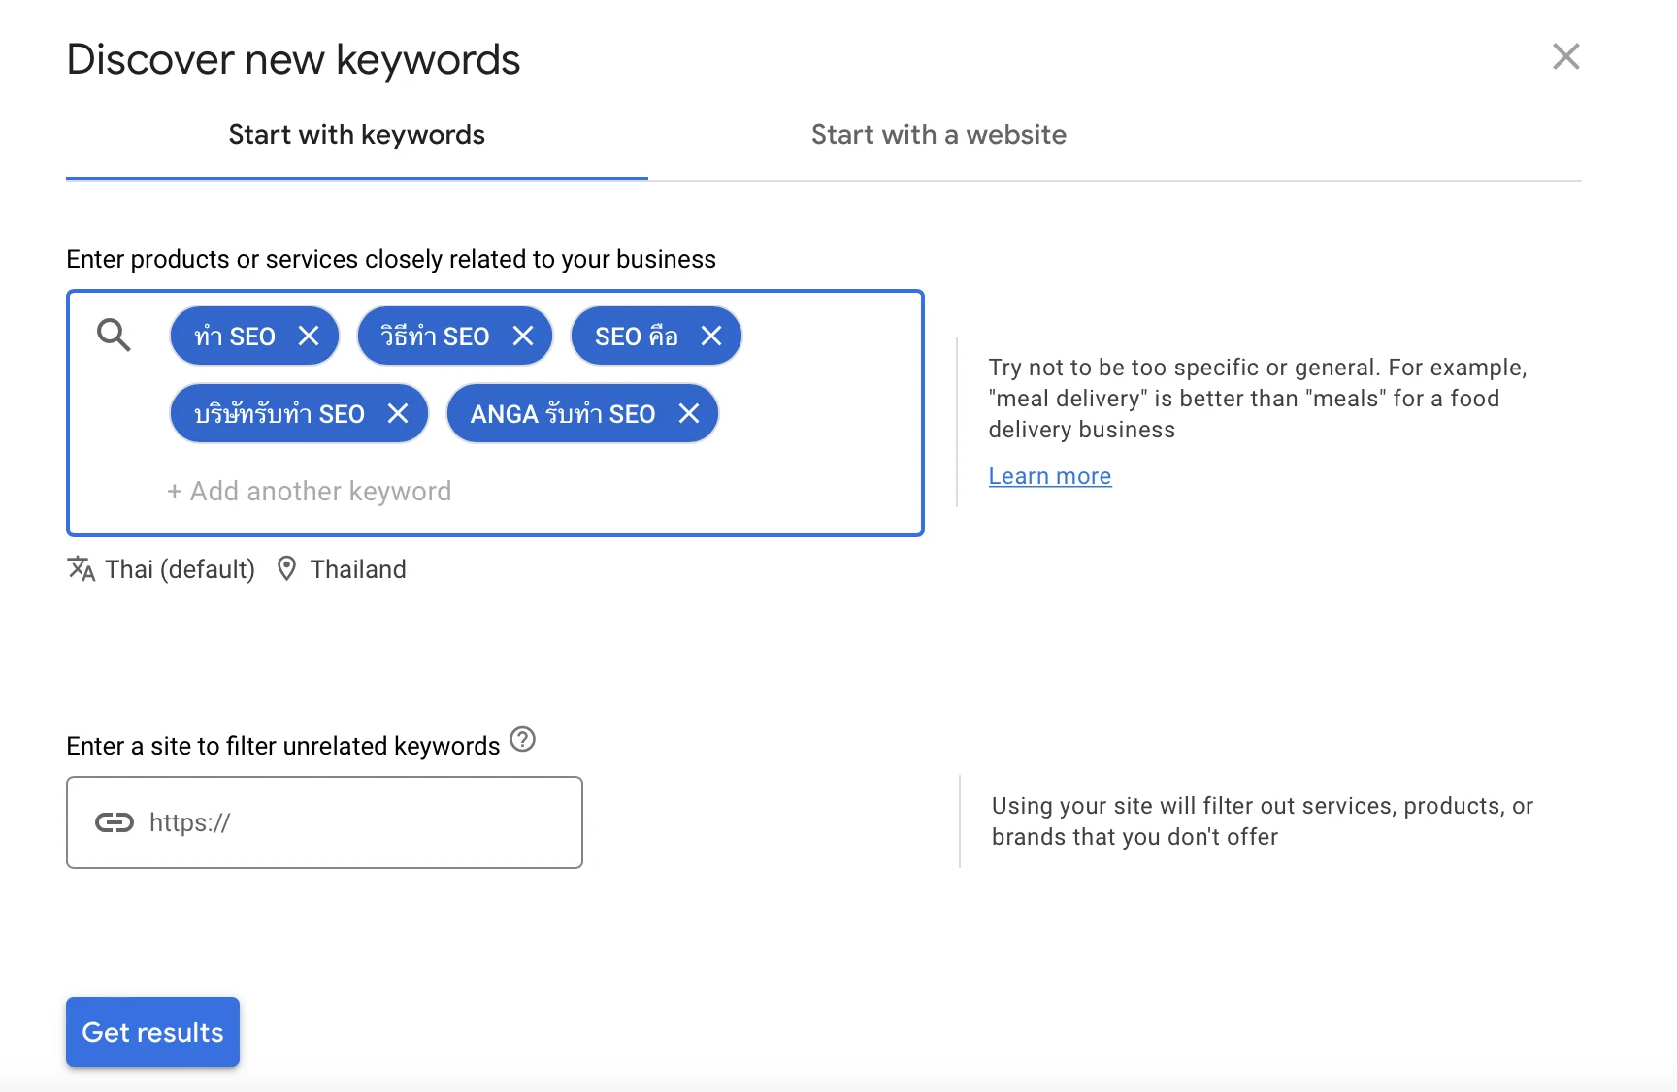Select the วิธีทำ SEO chip label
This screenshot has width=1677, height=1092.
[435, 337]
